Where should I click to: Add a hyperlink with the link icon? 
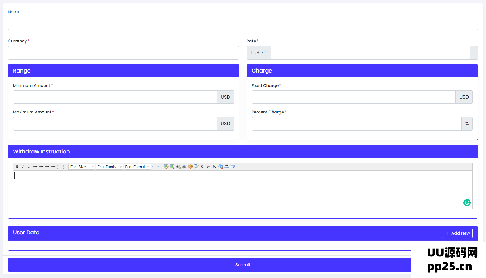click(178, 167)
